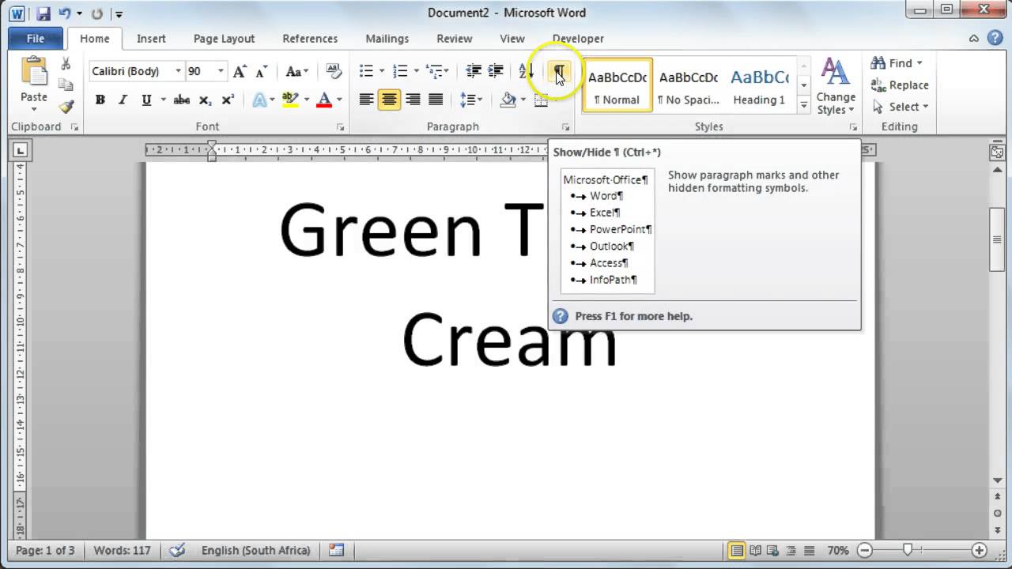
Task: Toggle Underline formatting
Action: [x=146, y=100]
